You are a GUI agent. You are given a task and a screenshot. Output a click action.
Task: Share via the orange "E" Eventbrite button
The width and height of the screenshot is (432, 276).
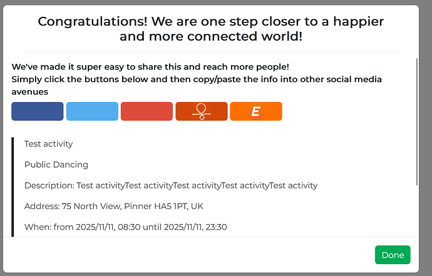pos(256,111)
